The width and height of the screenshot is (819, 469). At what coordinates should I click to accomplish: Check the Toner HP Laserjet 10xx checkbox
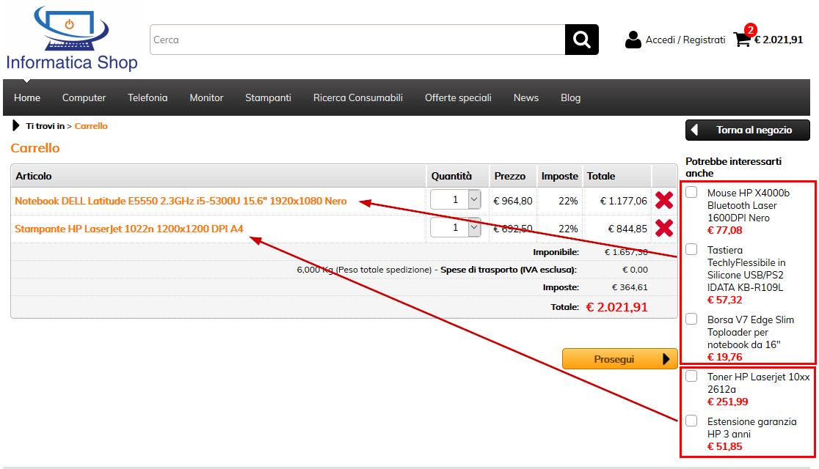coord(691,376)
